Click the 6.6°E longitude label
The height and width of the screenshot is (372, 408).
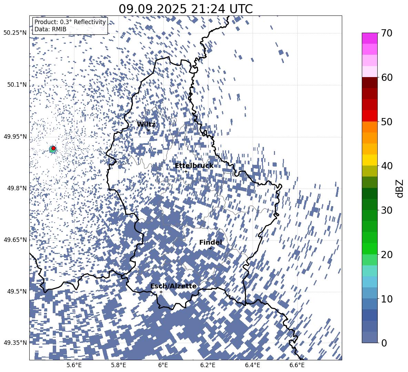point(297,365)
